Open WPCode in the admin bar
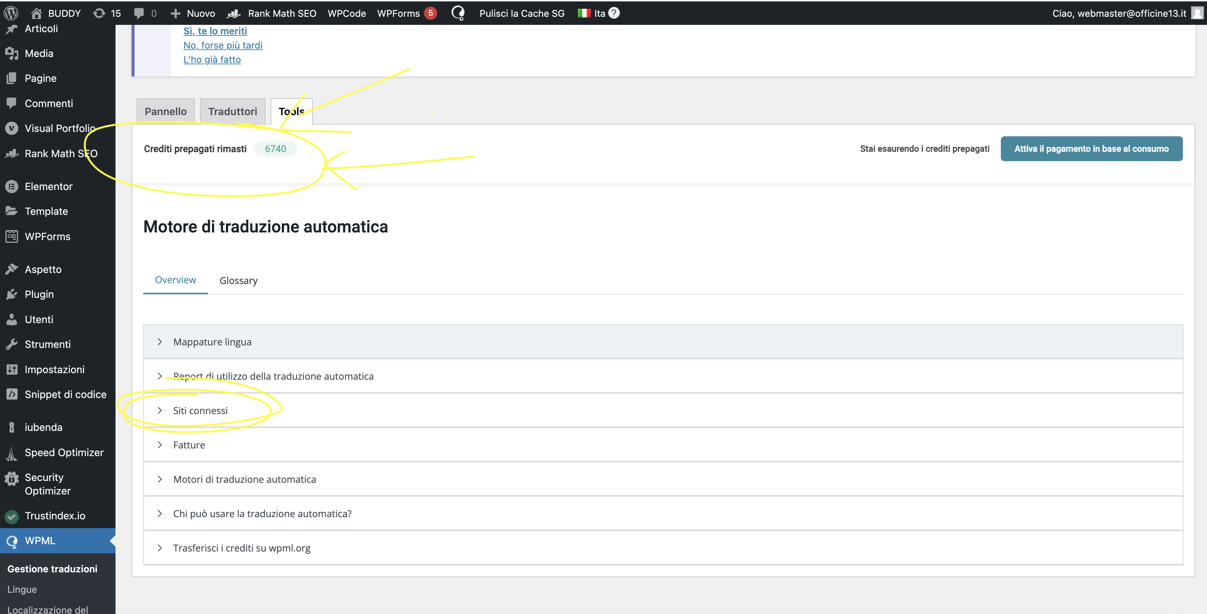 347,13
